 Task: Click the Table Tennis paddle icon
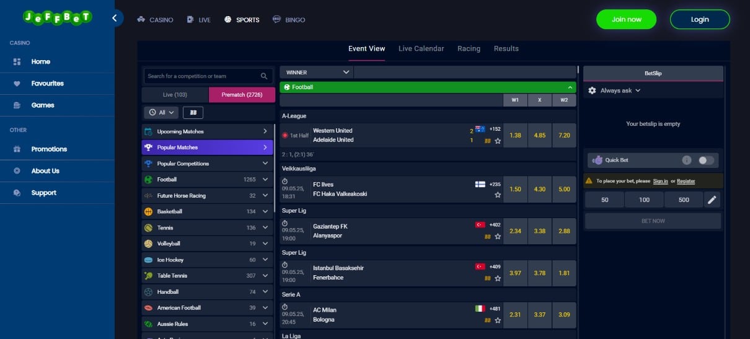tap(148, 276)
